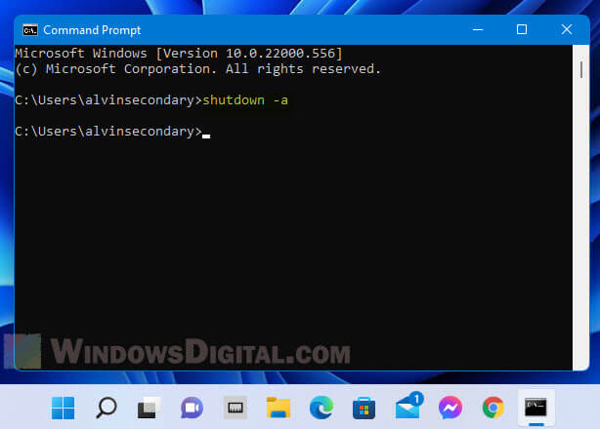Open Task View on taskbar

coord(149,408)
